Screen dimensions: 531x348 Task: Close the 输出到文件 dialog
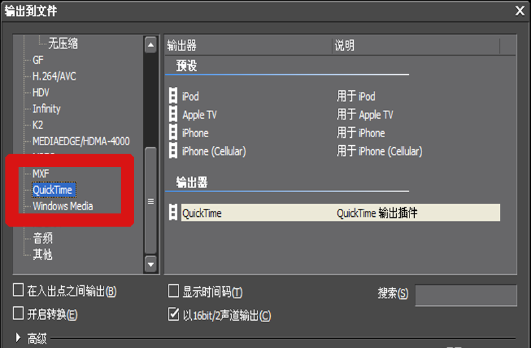(519, 10)
